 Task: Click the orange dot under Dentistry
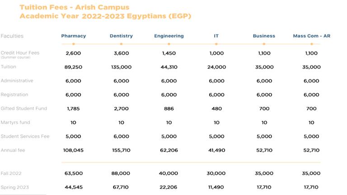121,44
